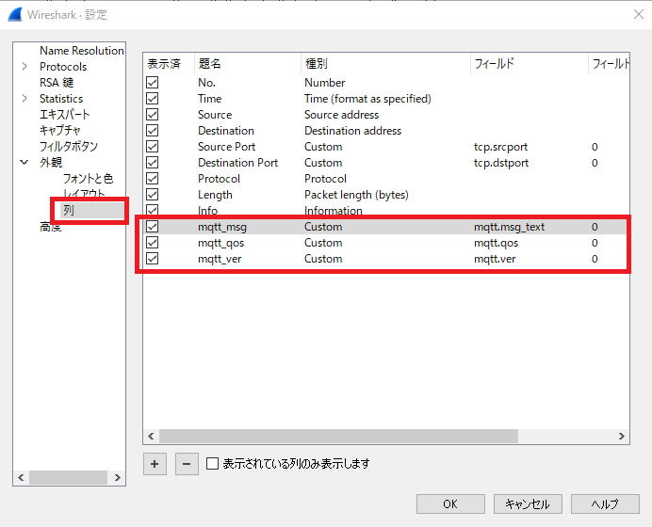Click right arrow of column list scrollbar
The image size is (652, 527).
click(x=622, y=436)
